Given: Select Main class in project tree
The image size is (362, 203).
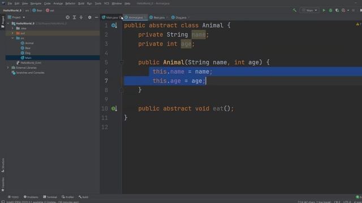Looking at the screenshot, I should tap(26, 58).
